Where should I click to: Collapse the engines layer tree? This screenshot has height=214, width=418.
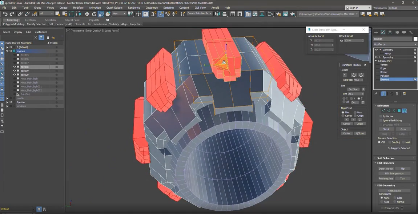[x=7, y=51]
